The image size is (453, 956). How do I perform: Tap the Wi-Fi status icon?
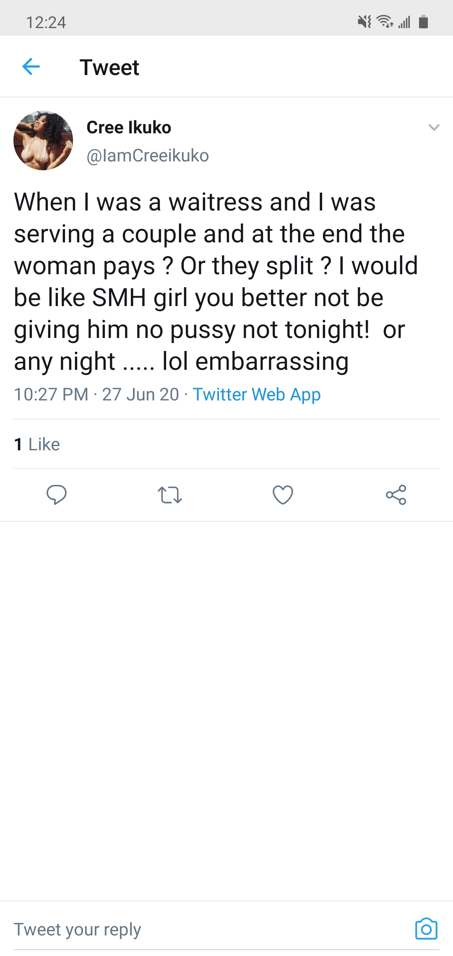click(385, 21)
